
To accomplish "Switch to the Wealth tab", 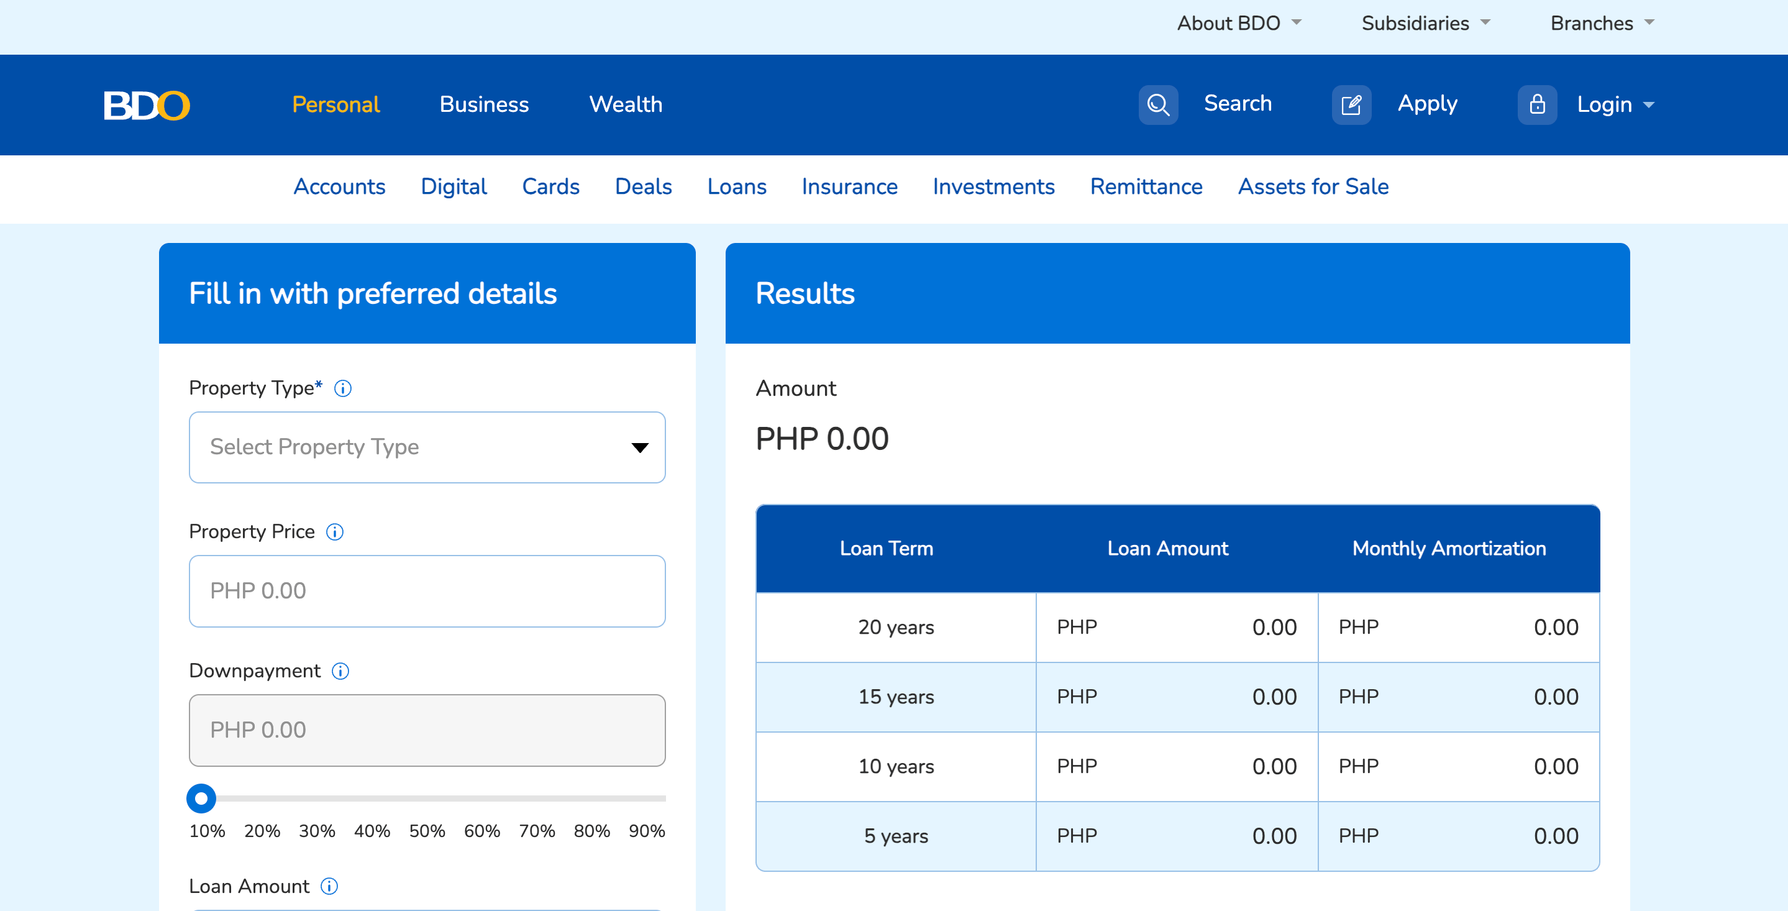I will coord(626,104).
